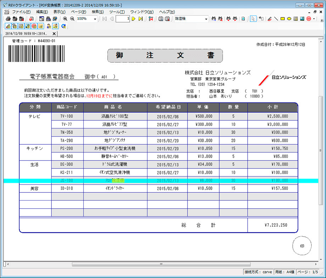Image resolution: width=326 pixels, height=278 pixels.
Task: Open the ファイル(F) menu
Action: (x=21, y=12)
